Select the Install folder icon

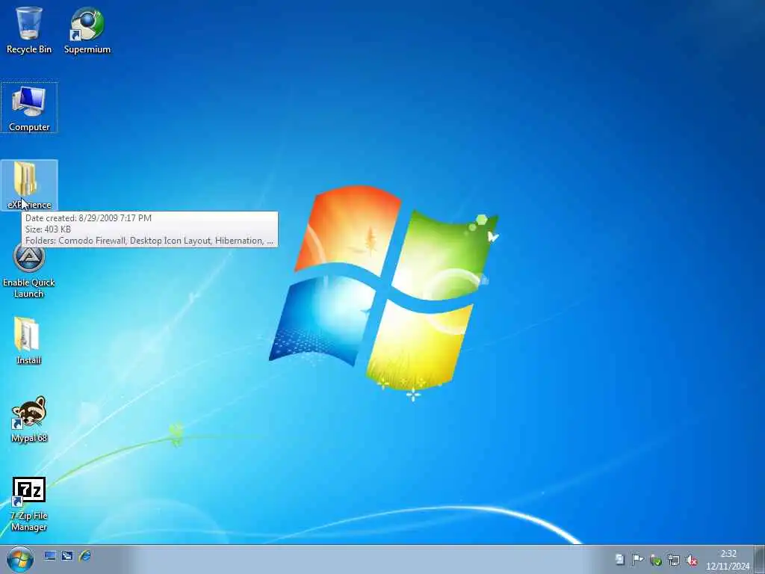point(28,341)
